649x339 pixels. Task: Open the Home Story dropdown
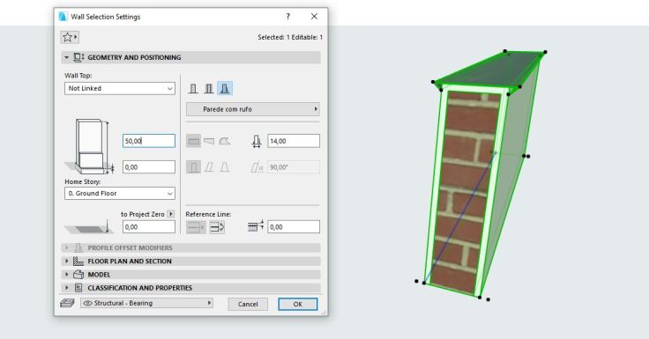pos(120,194)
